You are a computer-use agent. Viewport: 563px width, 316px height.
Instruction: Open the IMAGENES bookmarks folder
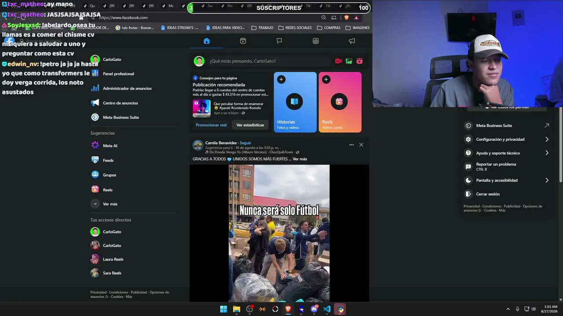pos(358,28)
